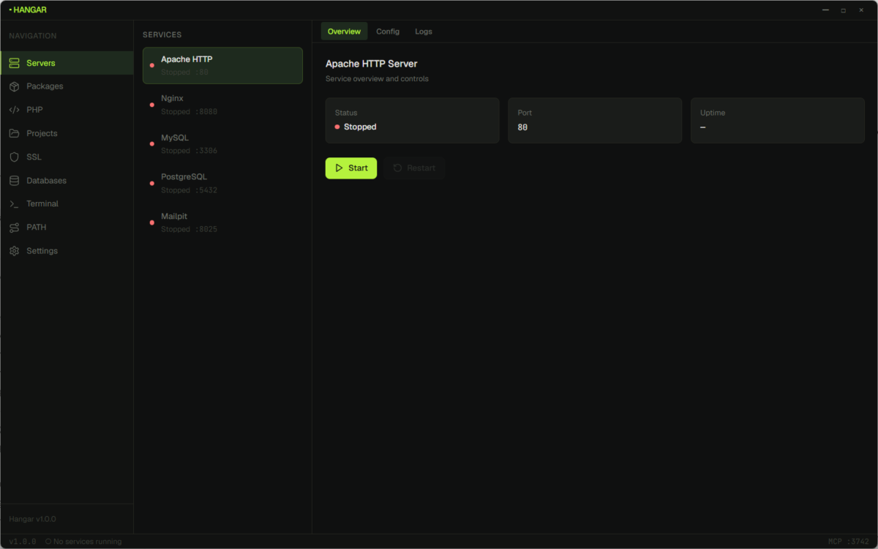Image resolution: width=878 pixels, height=549 pixels.
Task: Click the PATH icon in sidebar
Action: pyautogui.click(x=14, y=227)
